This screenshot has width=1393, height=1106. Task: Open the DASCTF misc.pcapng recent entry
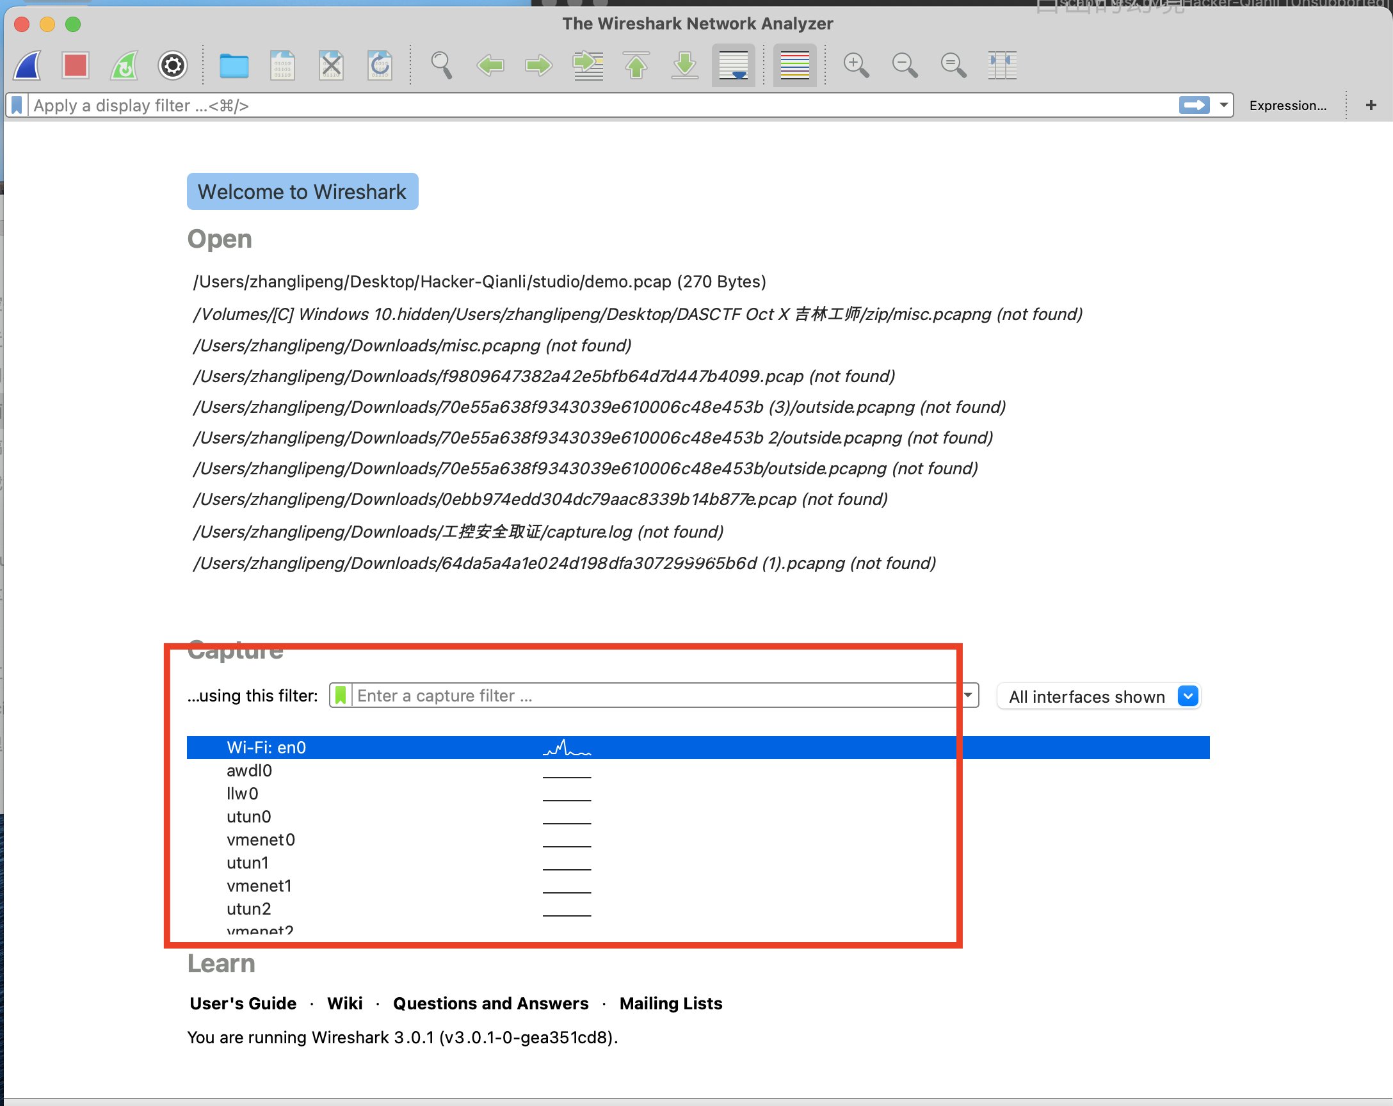coord(637,314)
